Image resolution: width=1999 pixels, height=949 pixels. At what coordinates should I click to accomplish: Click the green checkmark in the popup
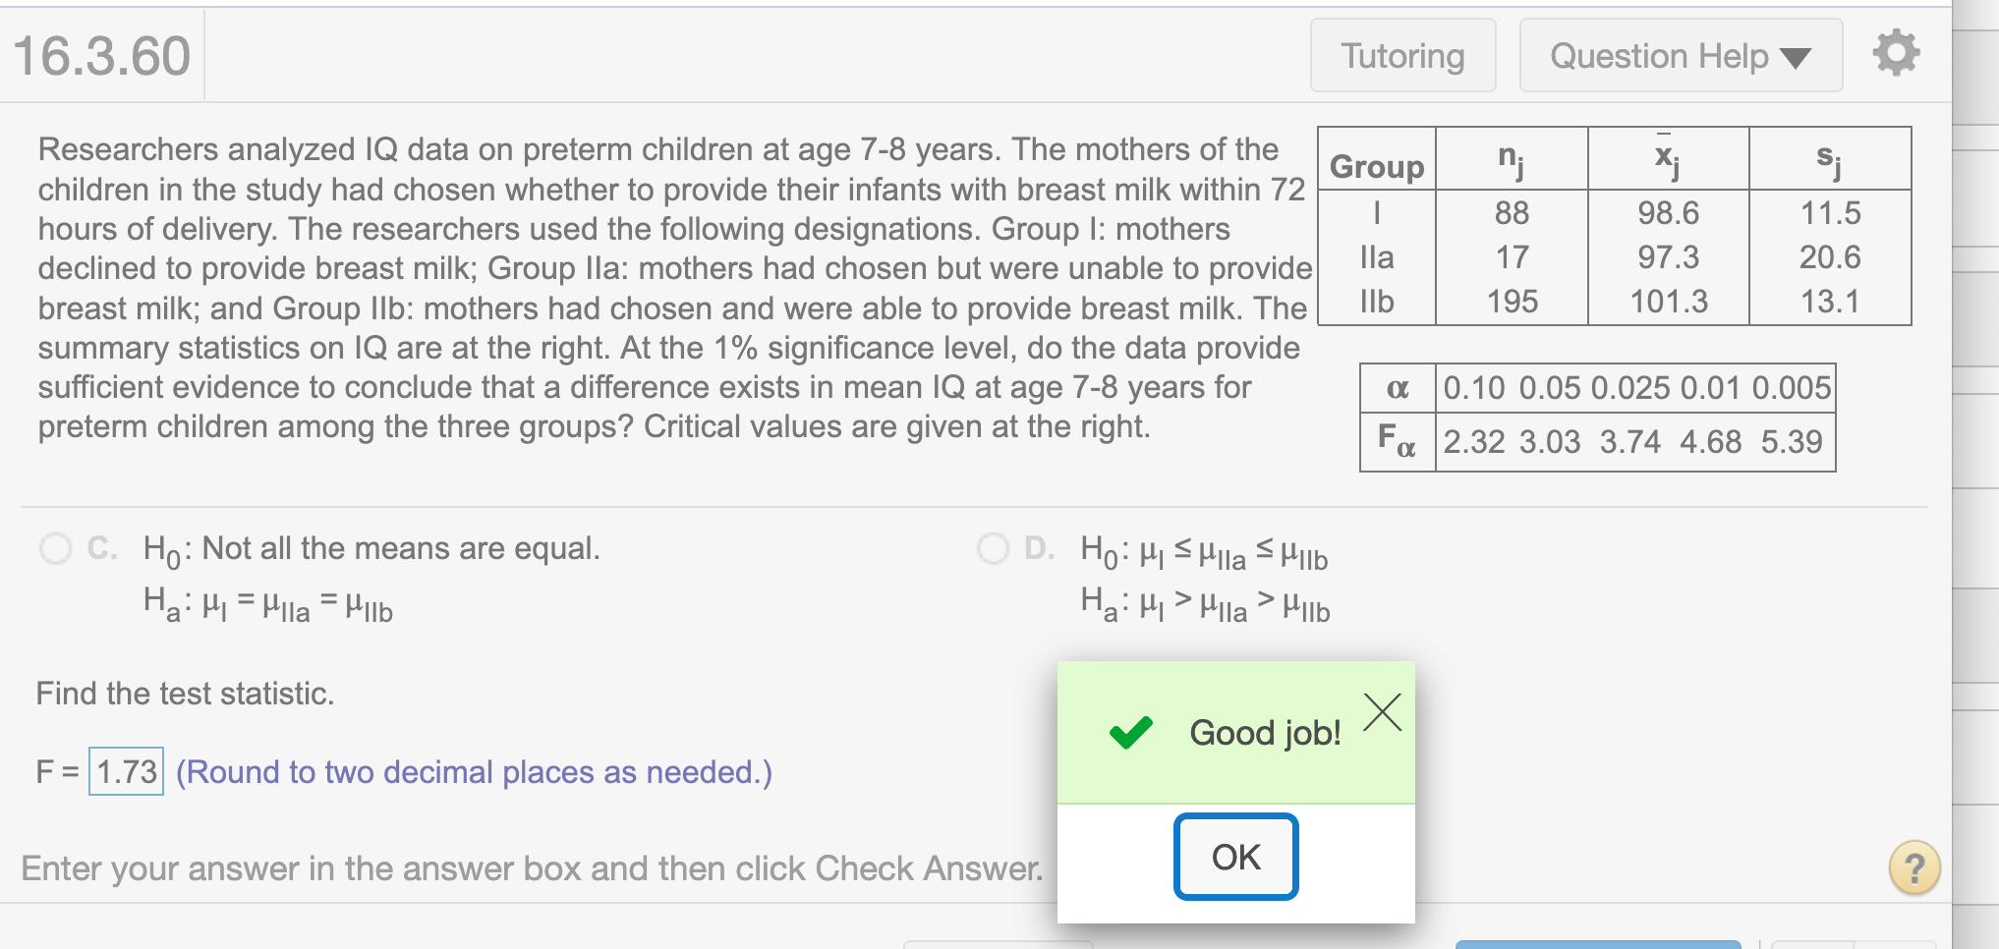point(1130,733)
